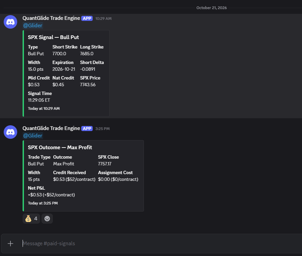Click the 10:29 AM message timestamp
Screen dimensions: 302x256
pos(103,19)
